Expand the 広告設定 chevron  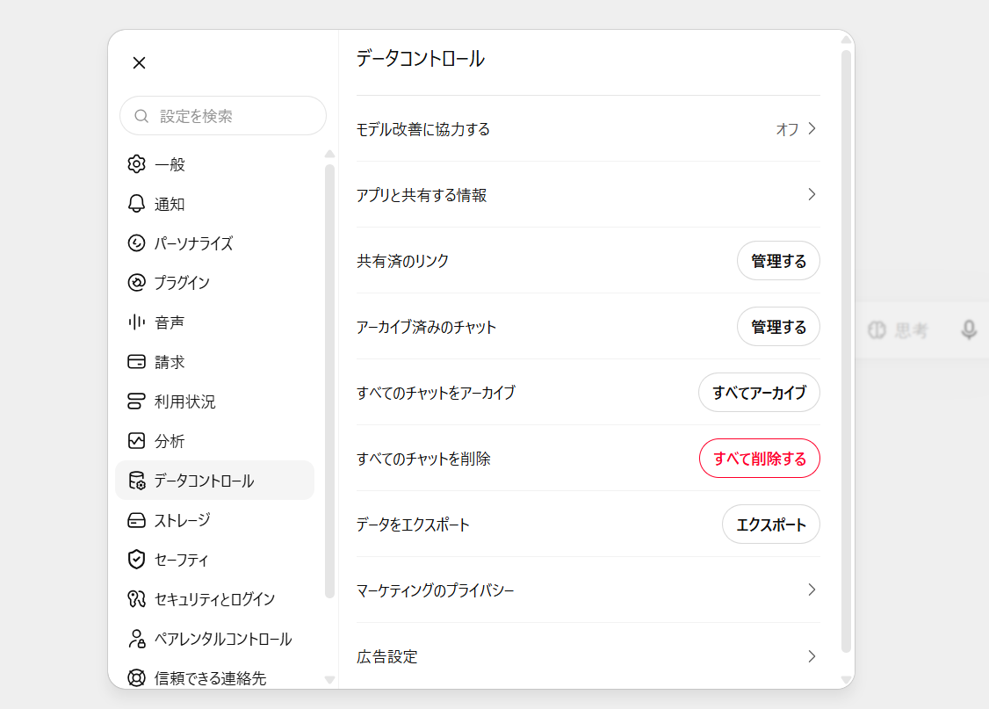812,656
